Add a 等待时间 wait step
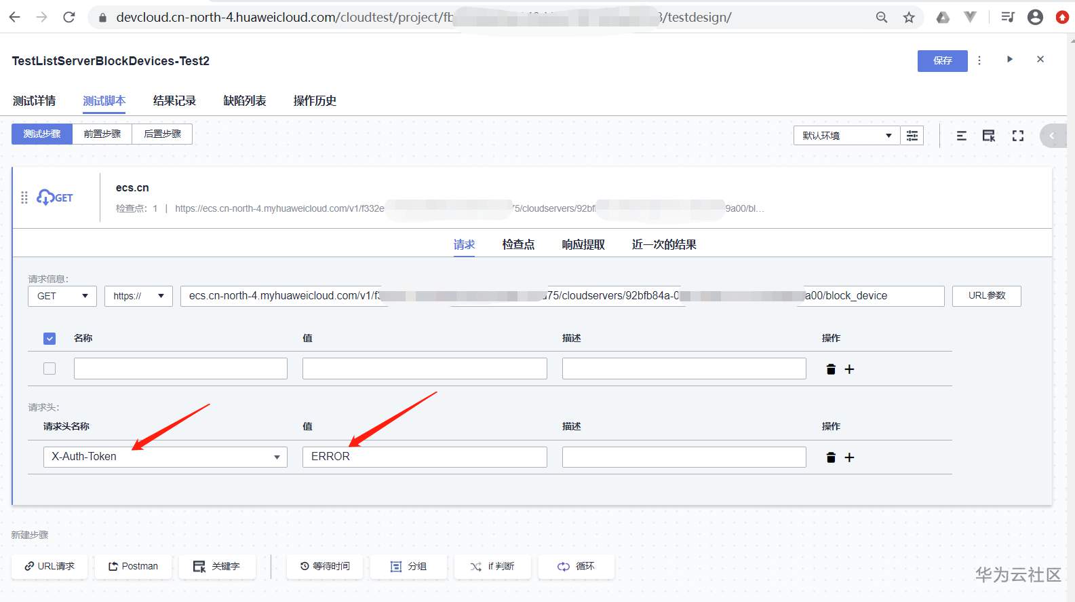The height and width of the screenshot is (602, 1075). [324, 567]
